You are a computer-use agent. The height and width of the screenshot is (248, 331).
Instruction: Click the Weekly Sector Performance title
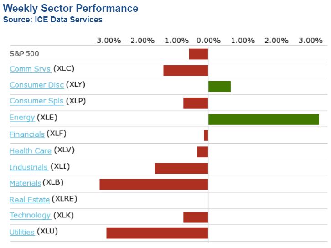[71, 8]
